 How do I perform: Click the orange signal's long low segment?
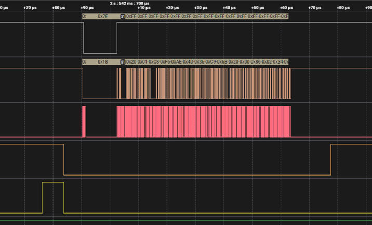pyautogui.click(x=197, y=175)
